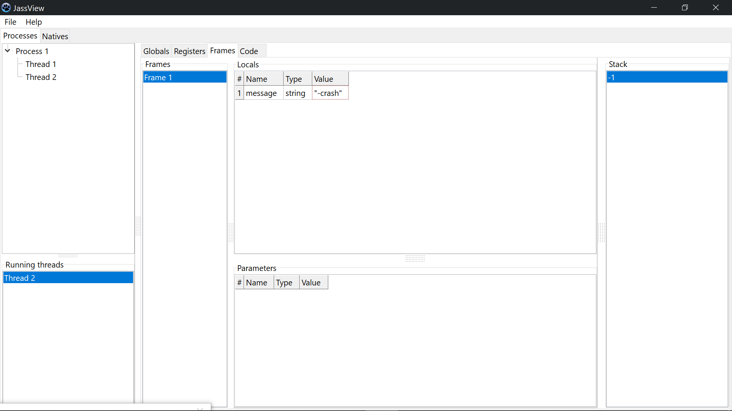The image size is (732, 411).
Task: Select Thread 1 in process tree
Action: click(x=41, y=64)
